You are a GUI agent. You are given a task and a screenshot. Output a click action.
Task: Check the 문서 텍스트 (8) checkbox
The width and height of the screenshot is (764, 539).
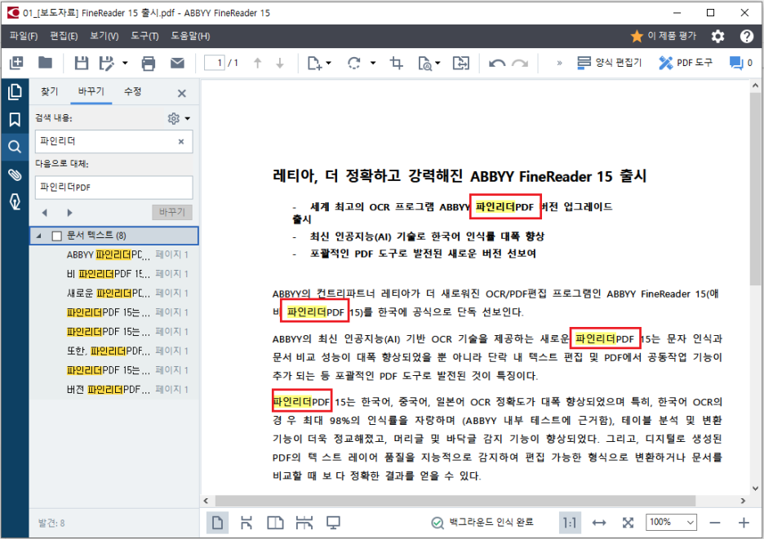(x=56, y=236)
